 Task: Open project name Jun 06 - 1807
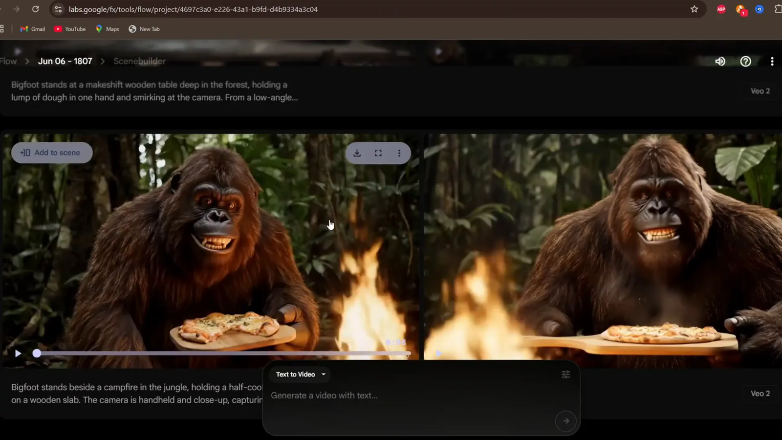click(x=65, y=61)
